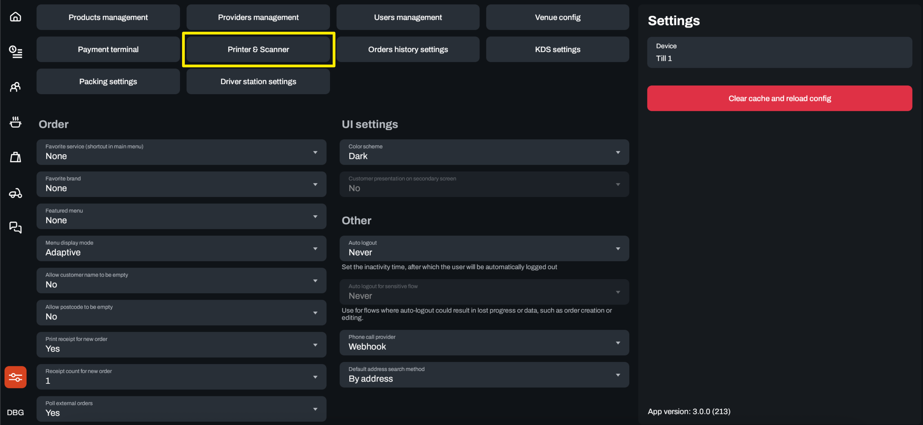Open the chat messages icon

15,227
